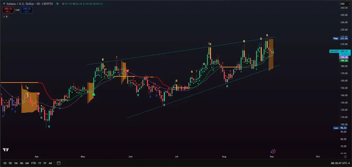Click the red down-triangle signal near June
The image size is (352, 167).
127,71
